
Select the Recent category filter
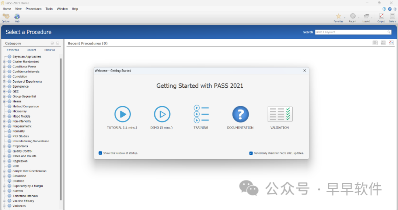pos(31,50)
